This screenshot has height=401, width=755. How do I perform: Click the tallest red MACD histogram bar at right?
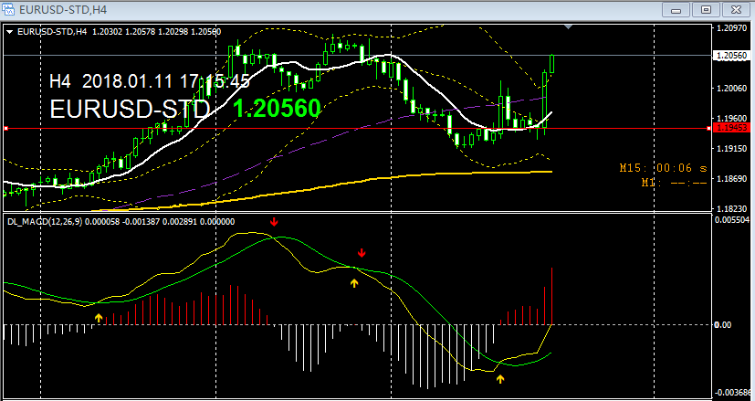point(553,295)
